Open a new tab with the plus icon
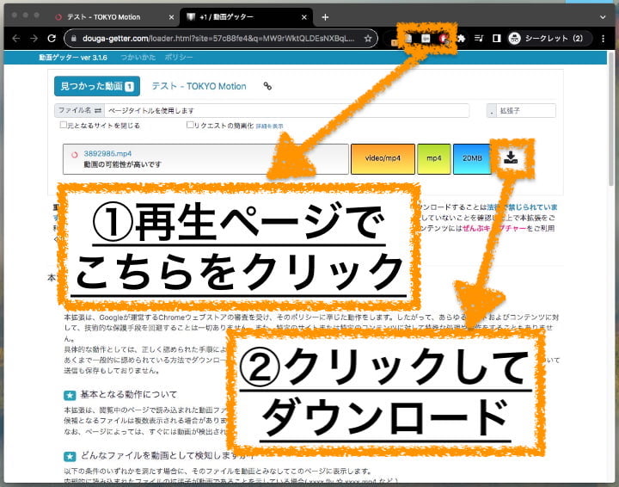The width and height of the screenshot is (619, 487). pos(325,17)
